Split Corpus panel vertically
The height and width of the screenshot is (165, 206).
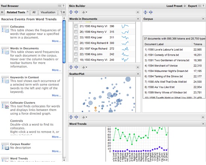[145, 12]
